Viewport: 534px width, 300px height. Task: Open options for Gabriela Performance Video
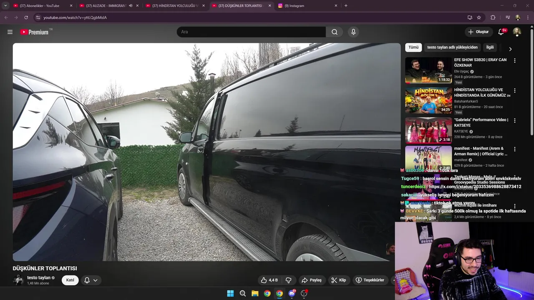pos(514,120)
